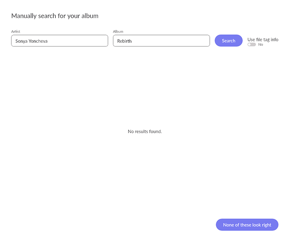Image resolution: width=286 pixels, height=240 pixels.
Task: Place cursor at end of Rebirth text
Action: (132, 41)
